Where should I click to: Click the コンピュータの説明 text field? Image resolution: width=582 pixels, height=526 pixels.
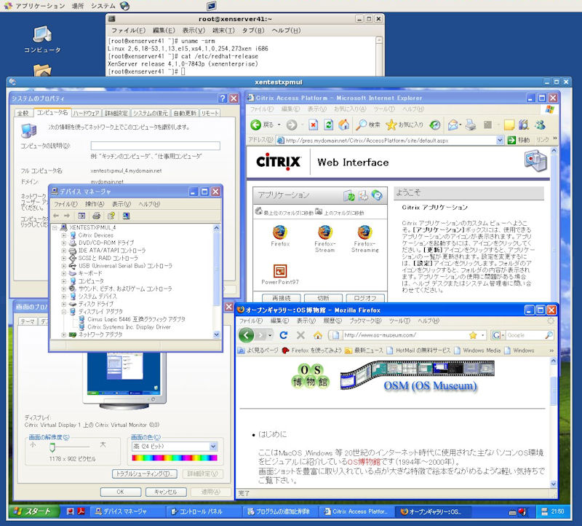[155, 146]
